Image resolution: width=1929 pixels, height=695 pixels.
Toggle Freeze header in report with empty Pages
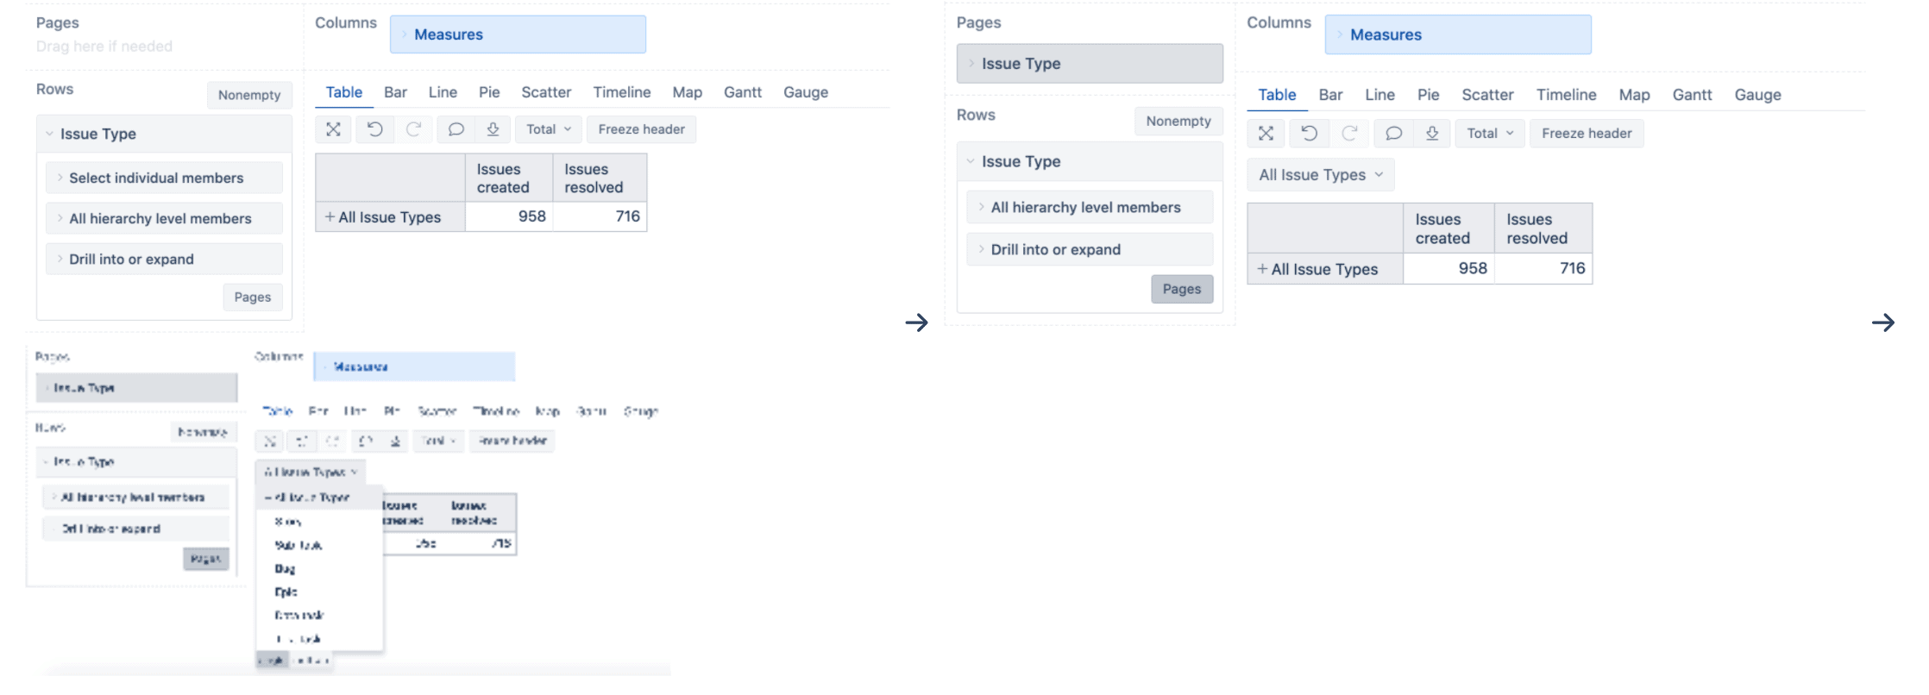click(641, 129)
